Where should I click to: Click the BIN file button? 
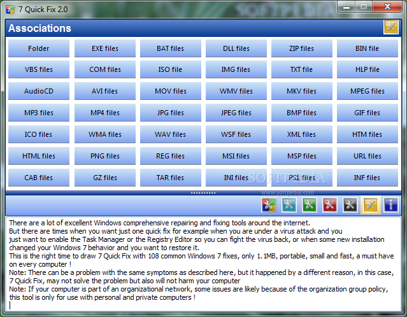point(368,48)
